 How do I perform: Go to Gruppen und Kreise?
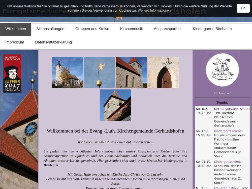tap(92, 29)
